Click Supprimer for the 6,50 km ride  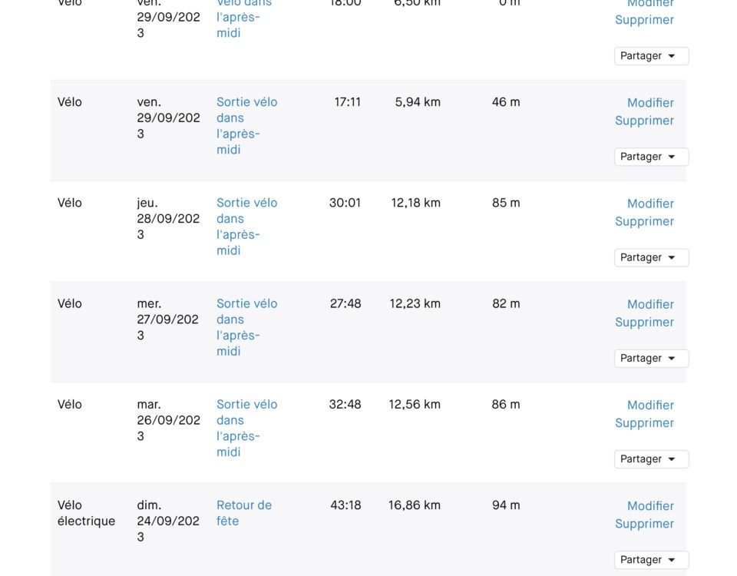(644, 20)
